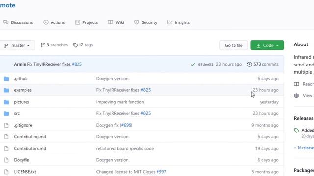314x176 pixels.
Task: Click the folder icon for .github
Action: (6, 79)
